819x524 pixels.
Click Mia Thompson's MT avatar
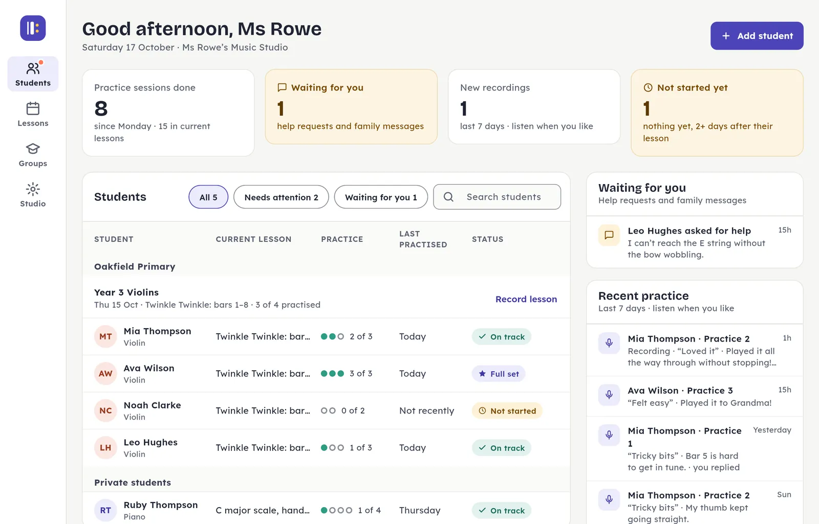coord(105,336)
